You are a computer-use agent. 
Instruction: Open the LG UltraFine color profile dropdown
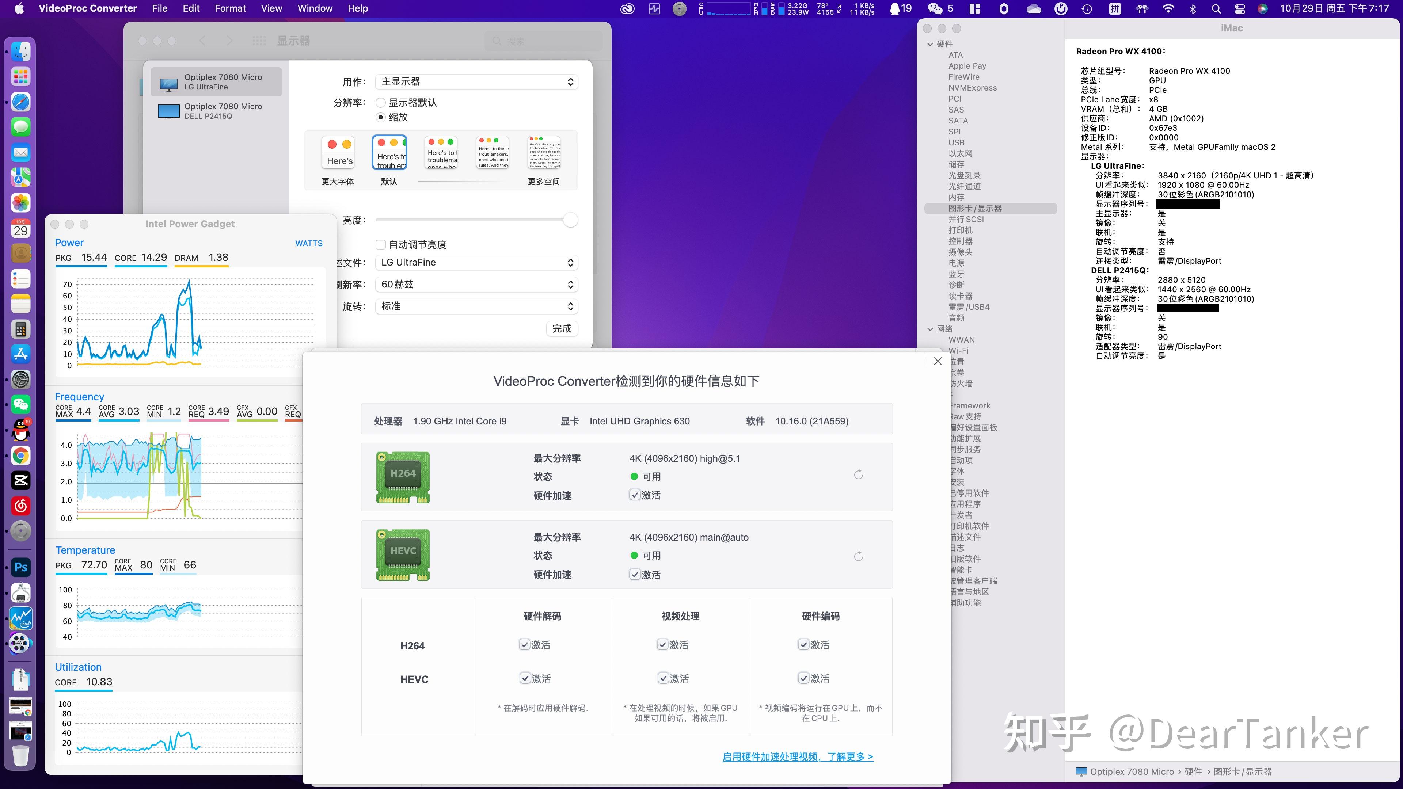click(476, 263)
